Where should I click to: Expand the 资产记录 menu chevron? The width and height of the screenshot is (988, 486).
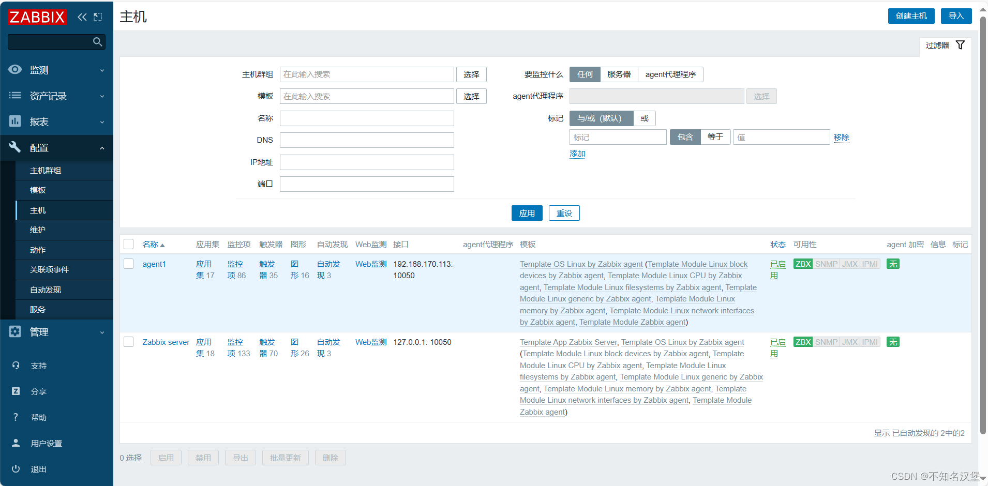pyautogui.click(x=102, y=96)
